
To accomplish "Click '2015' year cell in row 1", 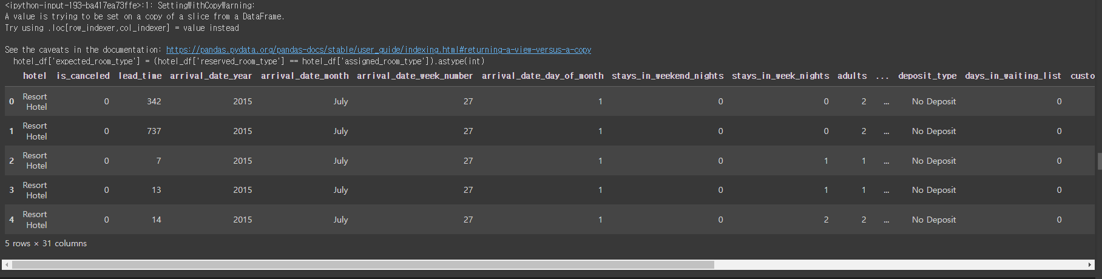I will click(x=243, y=131).
